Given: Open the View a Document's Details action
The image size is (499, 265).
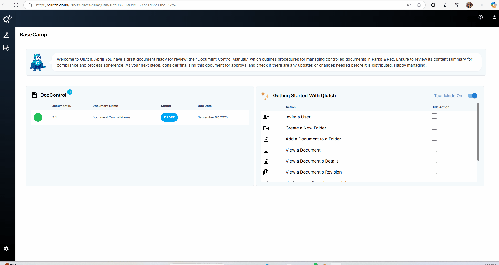Looking at the screenshot, I should (x=312, y=161).
